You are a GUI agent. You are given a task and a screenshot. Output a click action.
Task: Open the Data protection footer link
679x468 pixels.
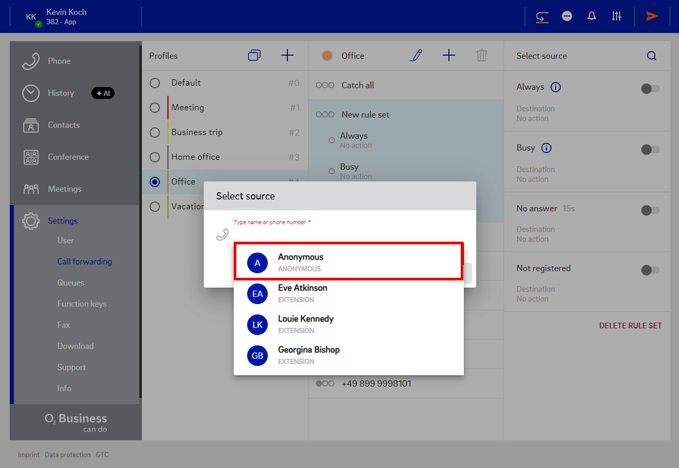click(68, 455)
